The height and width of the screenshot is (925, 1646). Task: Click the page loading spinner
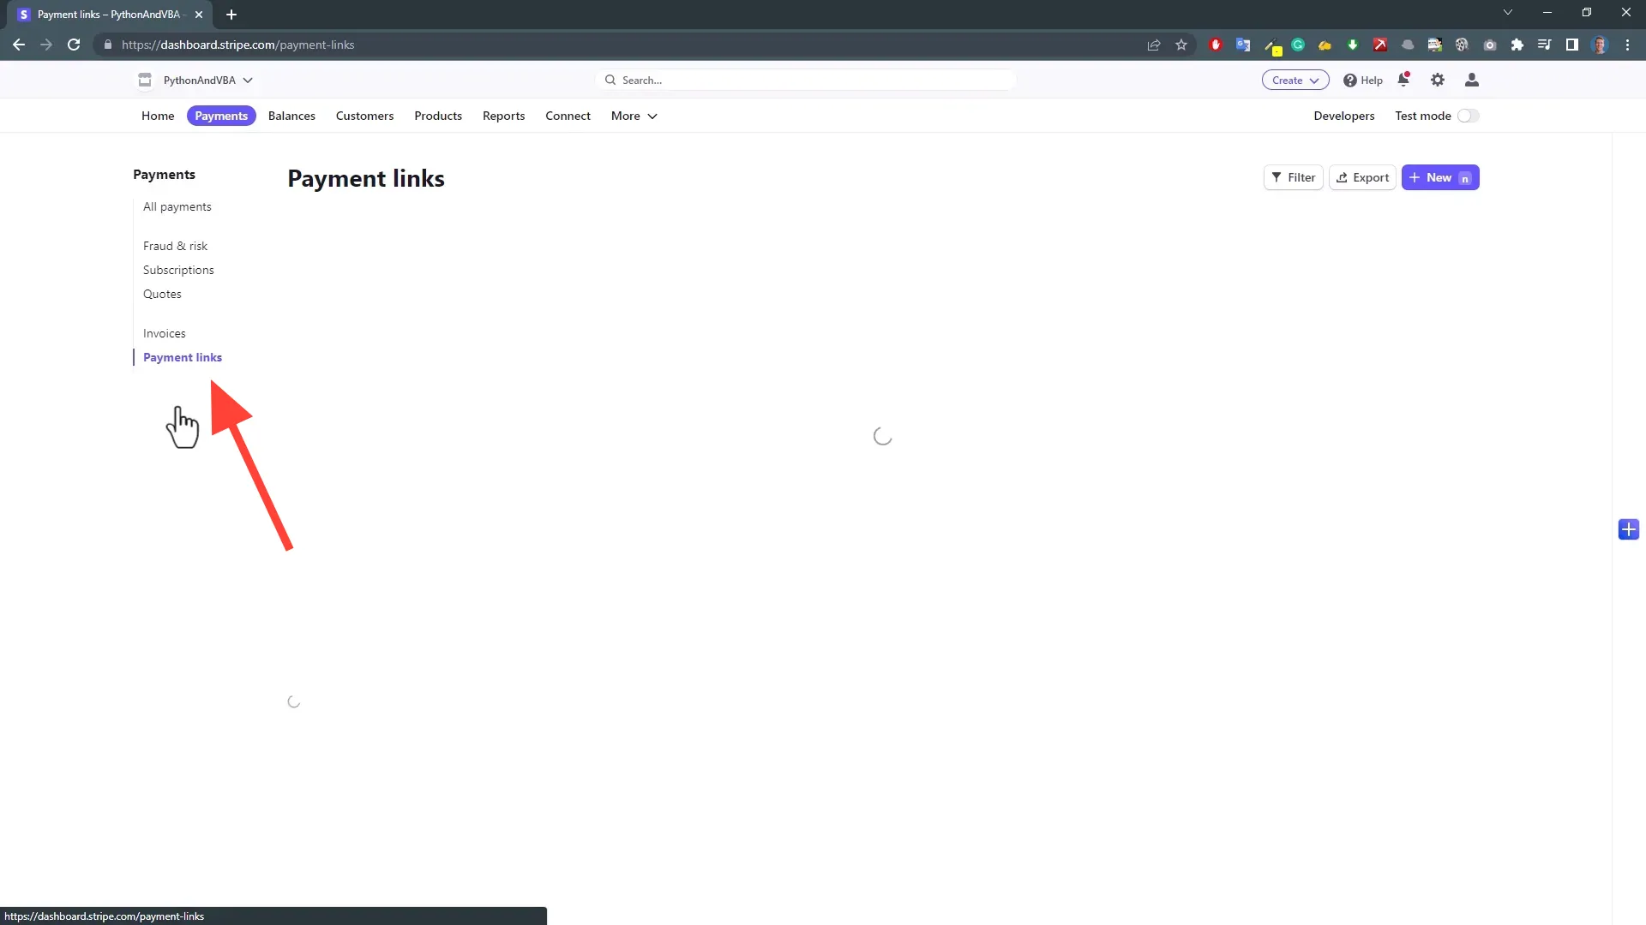883,437
